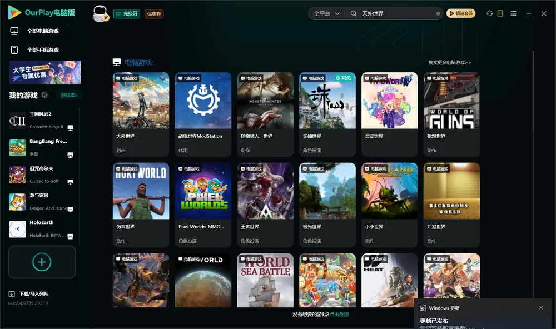Open the 王者世界 game card
556x329 pixels.
click(265, 205)
